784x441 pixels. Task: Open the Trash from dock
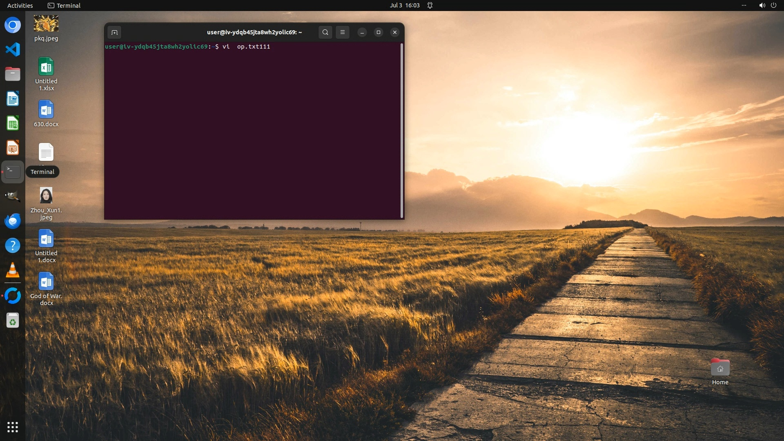coord(13,321)
